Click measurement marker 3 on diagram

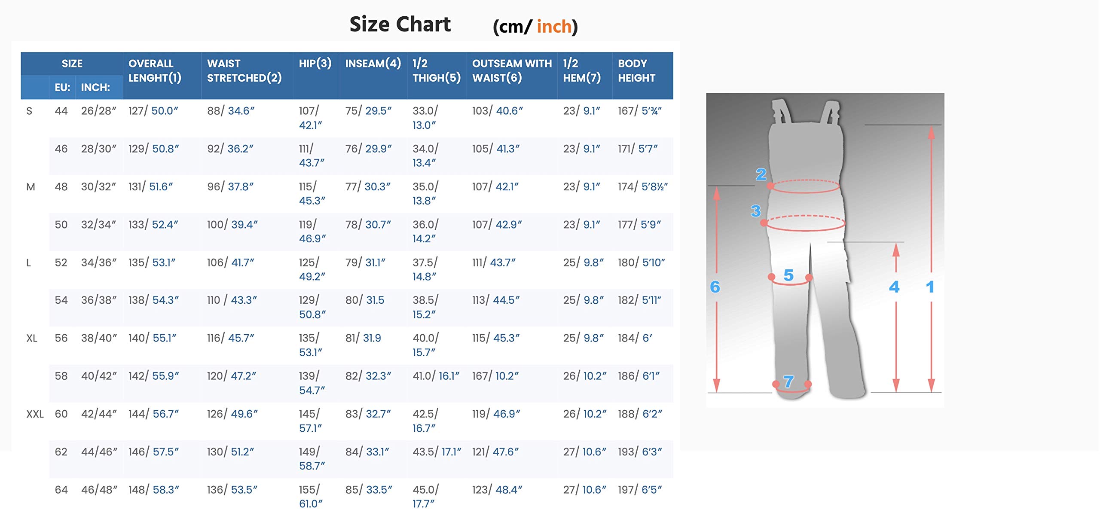[756, 211]
